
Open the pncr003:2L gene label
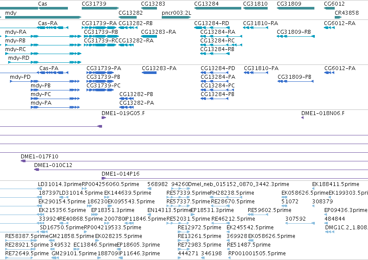176,13
